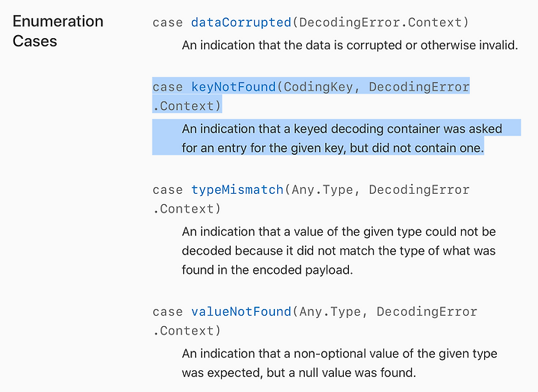Click the CodingKey parameter in keyNotFound
Viewport: 538px width, 392px height.
coord(318,87)
